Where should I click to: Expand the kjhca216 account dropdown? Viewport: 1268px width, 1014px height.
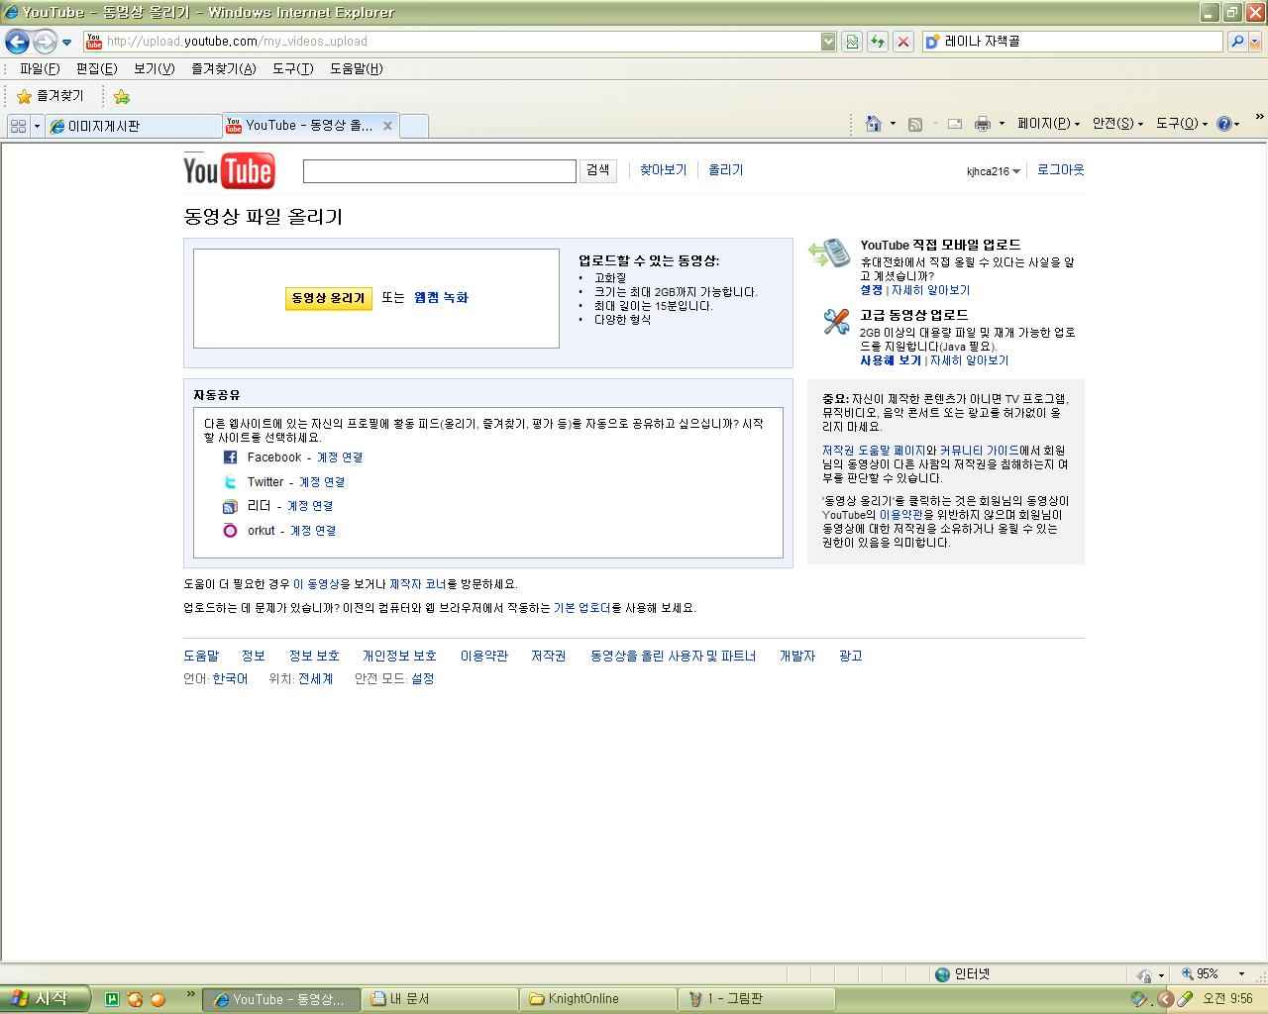tap(994, 171)
